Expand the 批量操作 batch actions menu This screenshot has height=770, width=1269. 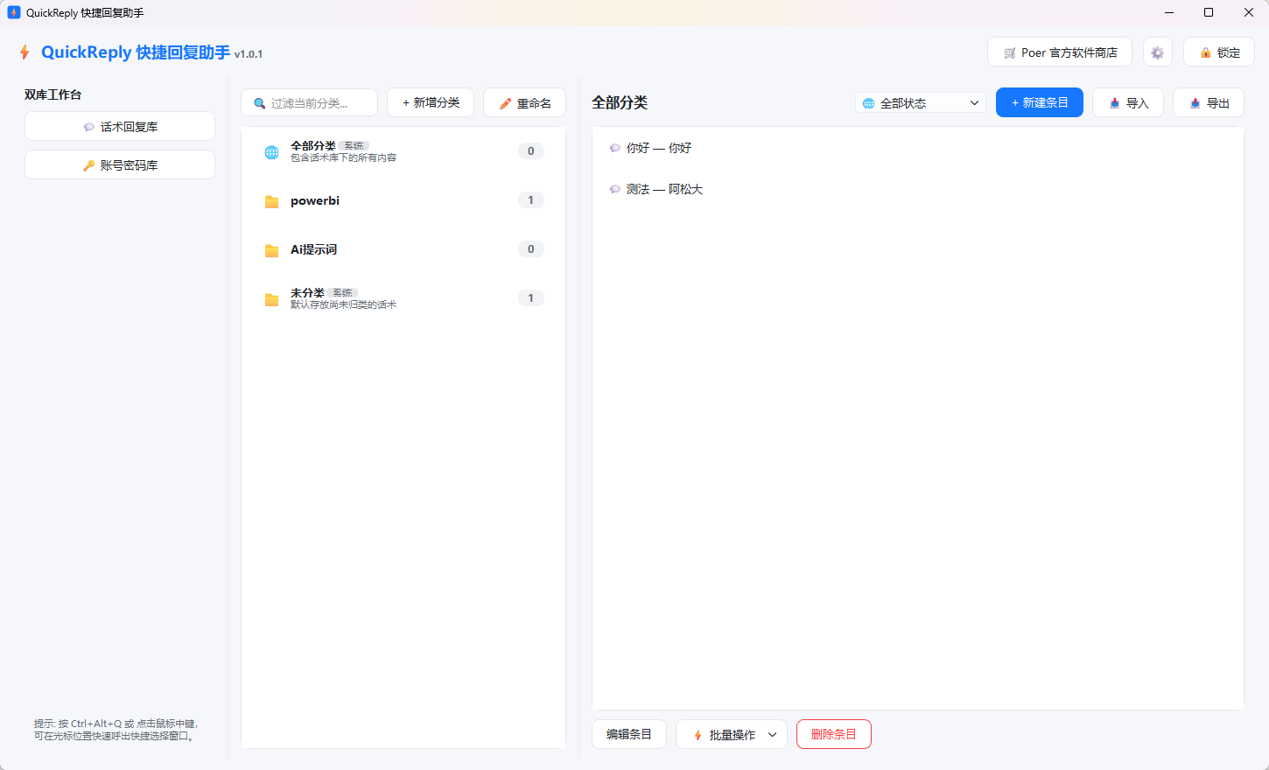tap(732, 734)
